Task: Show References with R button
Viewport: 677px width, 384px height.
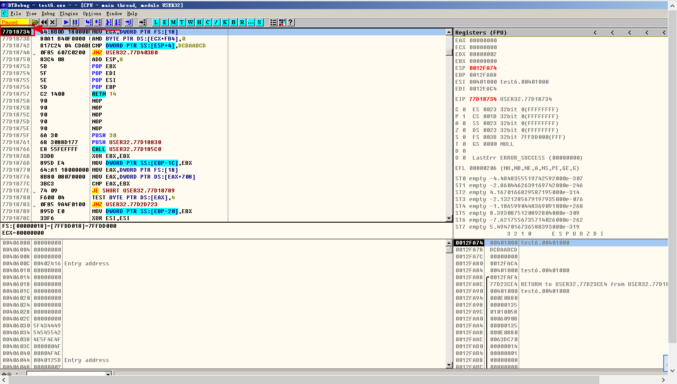Action: 242,22
